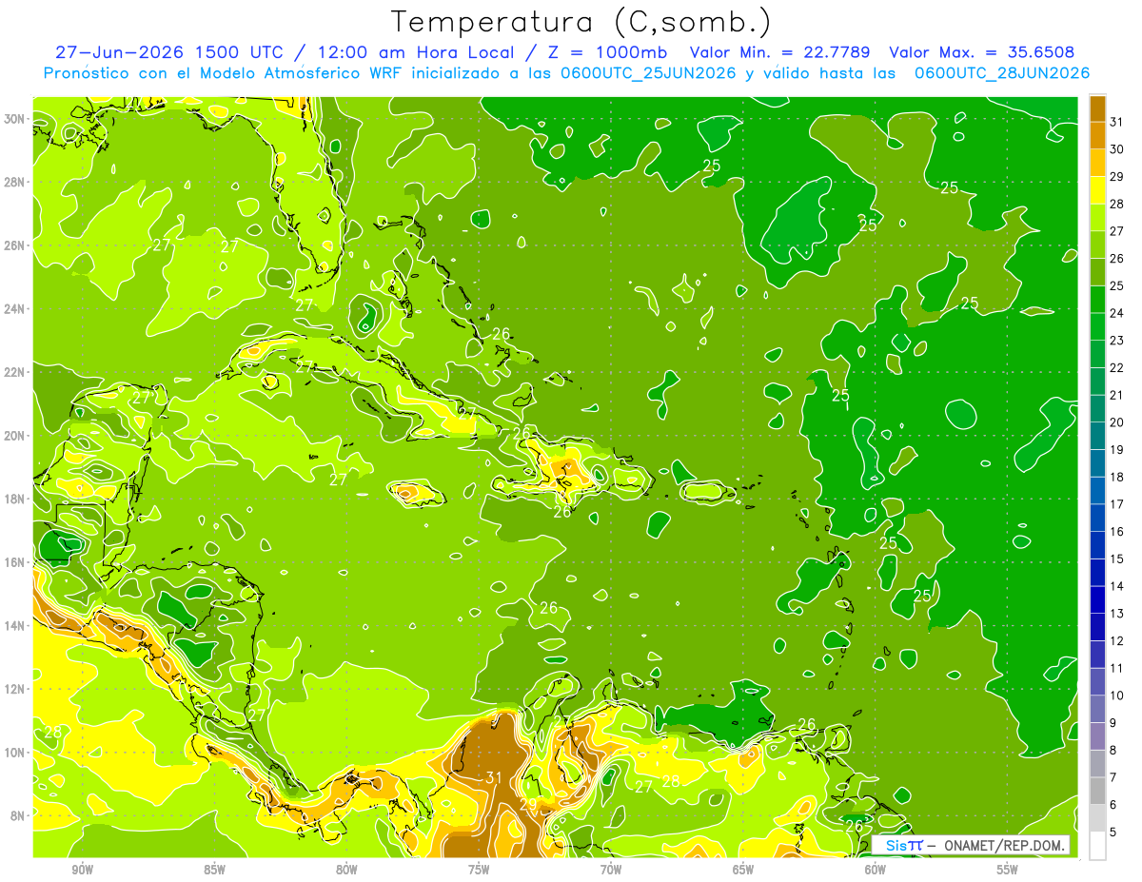Click the brown legend swatch above 31

point(1097,108)
